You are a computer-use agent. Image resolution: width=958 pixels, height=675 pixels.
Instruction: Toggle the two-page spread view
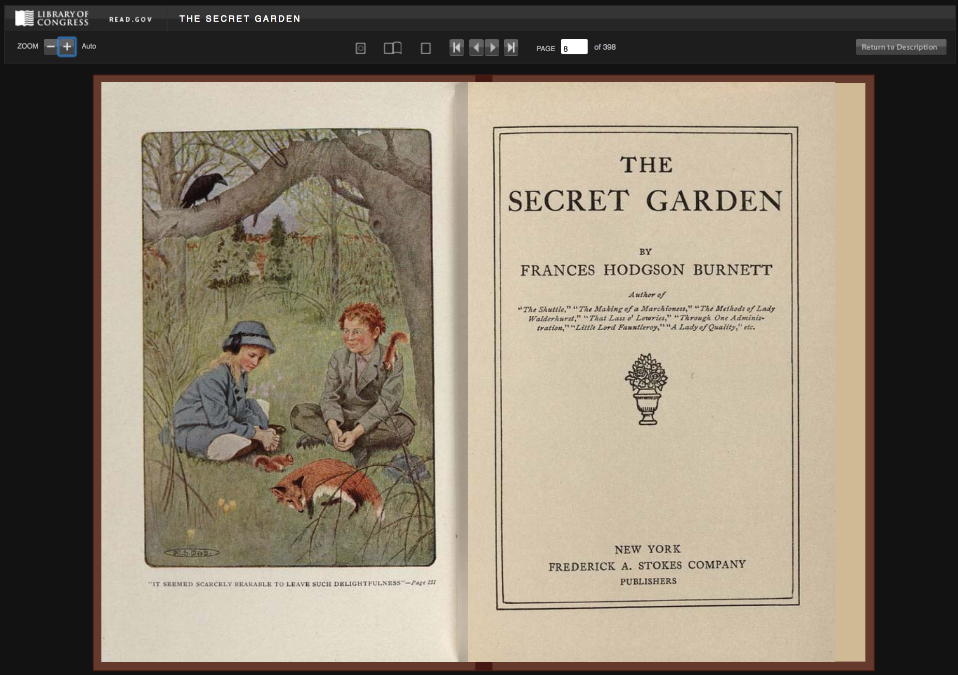click(393, 48)
